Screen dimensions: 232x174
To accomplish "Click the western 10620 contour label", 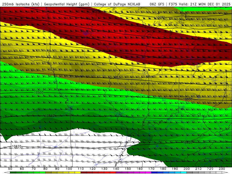I will [17, 146].
